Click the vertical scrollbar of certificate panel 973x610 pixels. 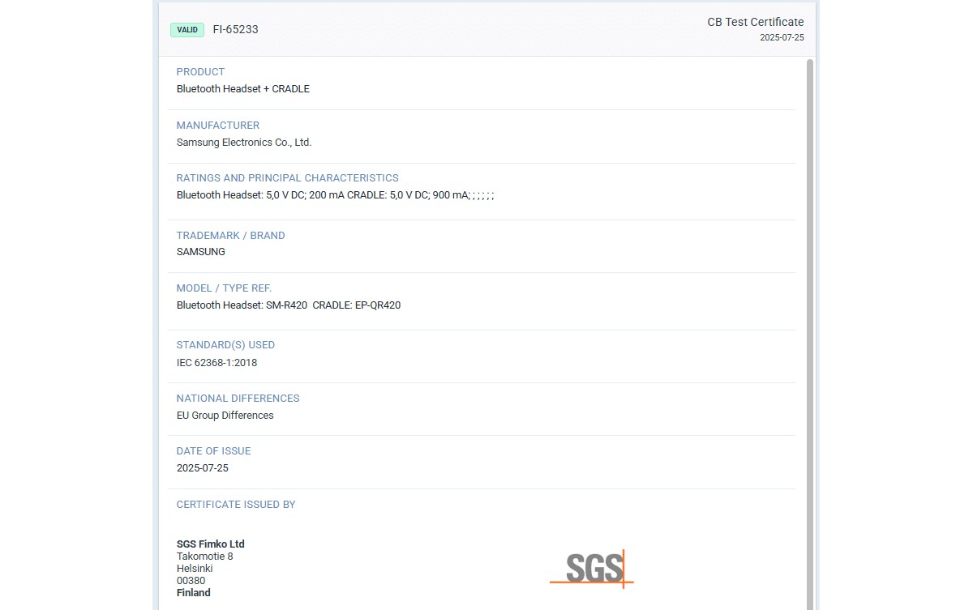tap(810, 324)
